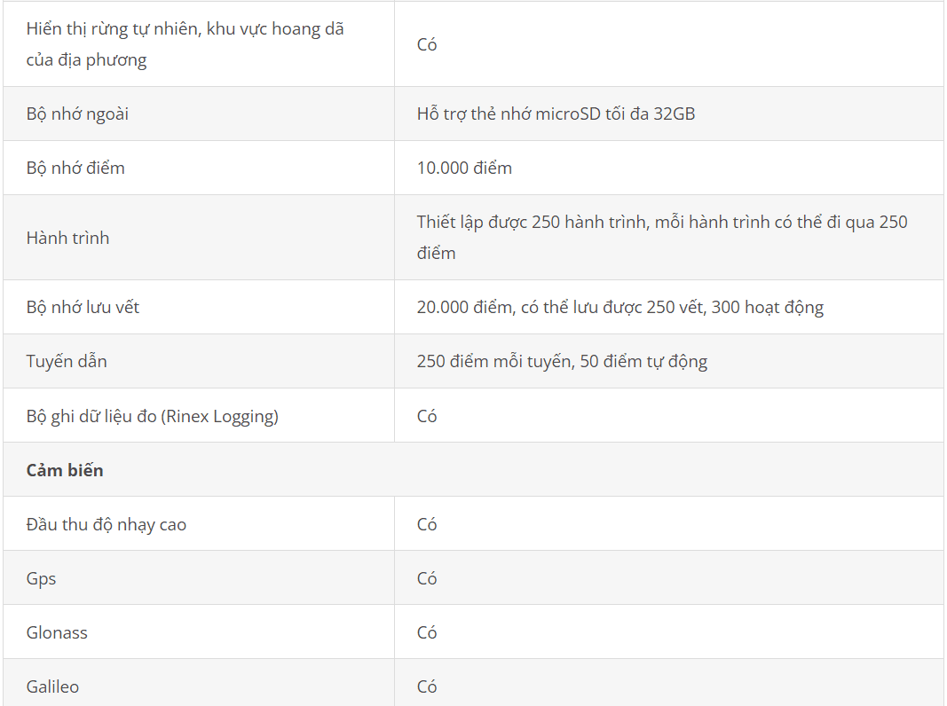Viewport: 947px width, 706px height.
Task: Select the 'Hành trình' row label
Action: pyautogui.click(x=67, y=238)
